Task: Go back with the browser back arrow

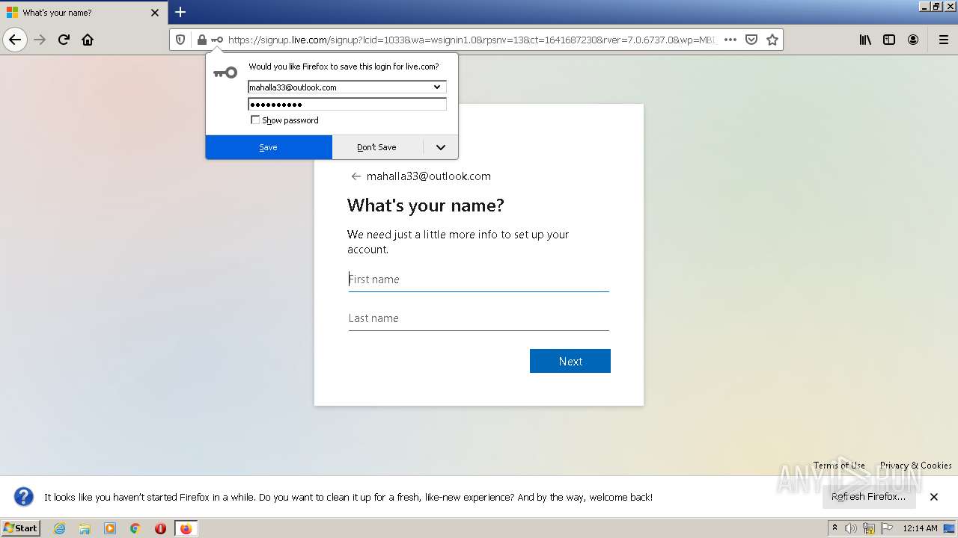Action: (15, 40)
